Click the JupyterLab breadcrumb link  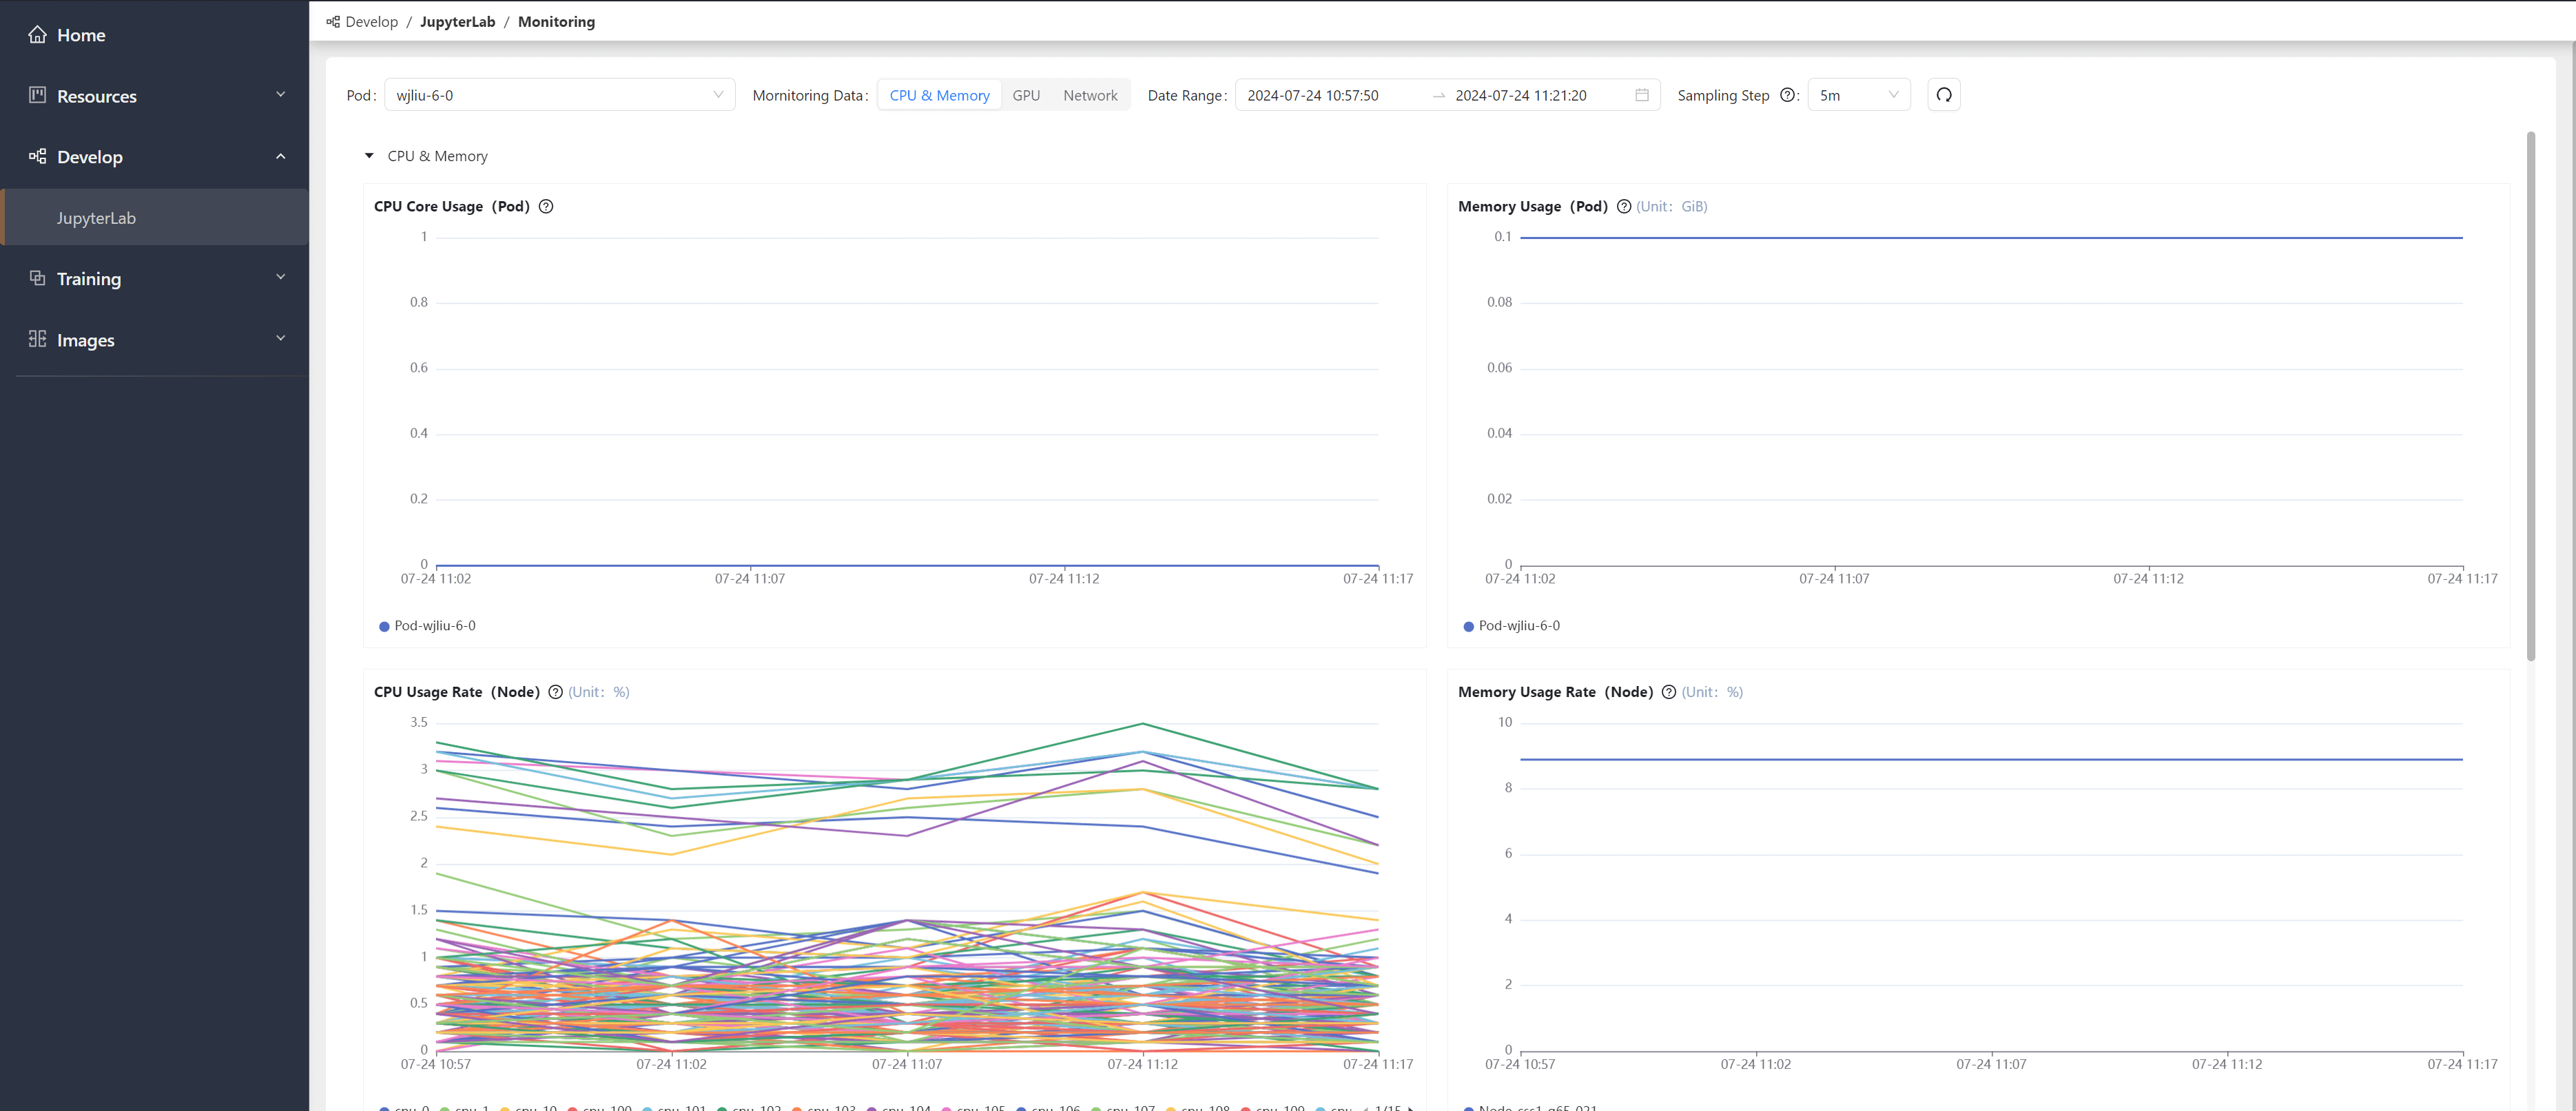coord(457,22)
